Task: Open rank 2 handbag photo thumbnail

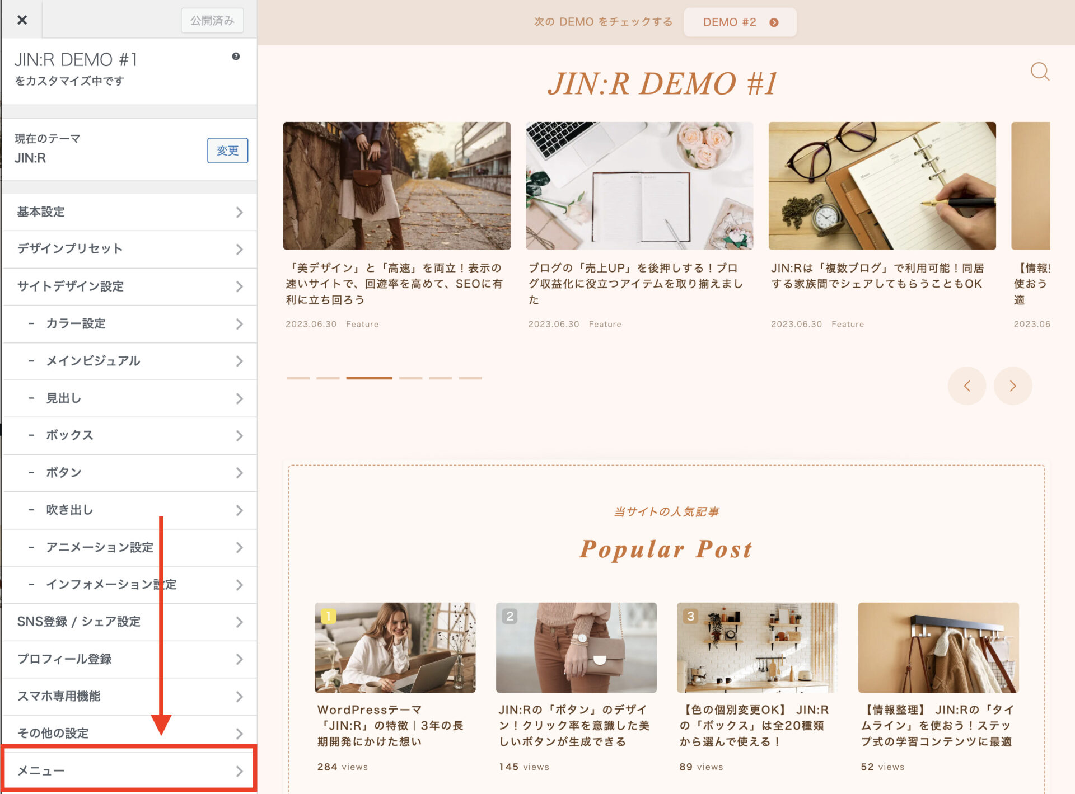Action: coord(576,647)
